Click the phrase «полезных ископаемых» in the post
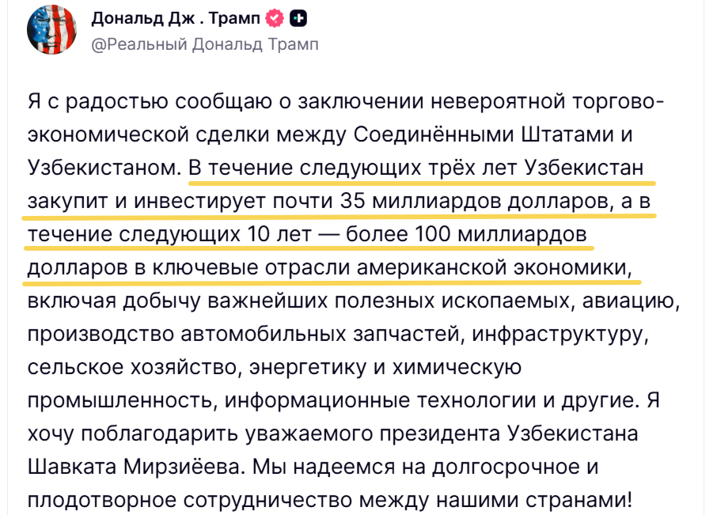Viewport: 717px width, 515px height. 457,301
